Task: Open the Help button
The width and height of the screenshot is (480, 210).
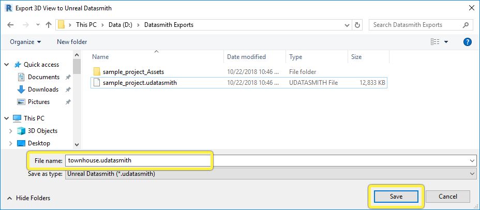Action: tap(468, 42)
